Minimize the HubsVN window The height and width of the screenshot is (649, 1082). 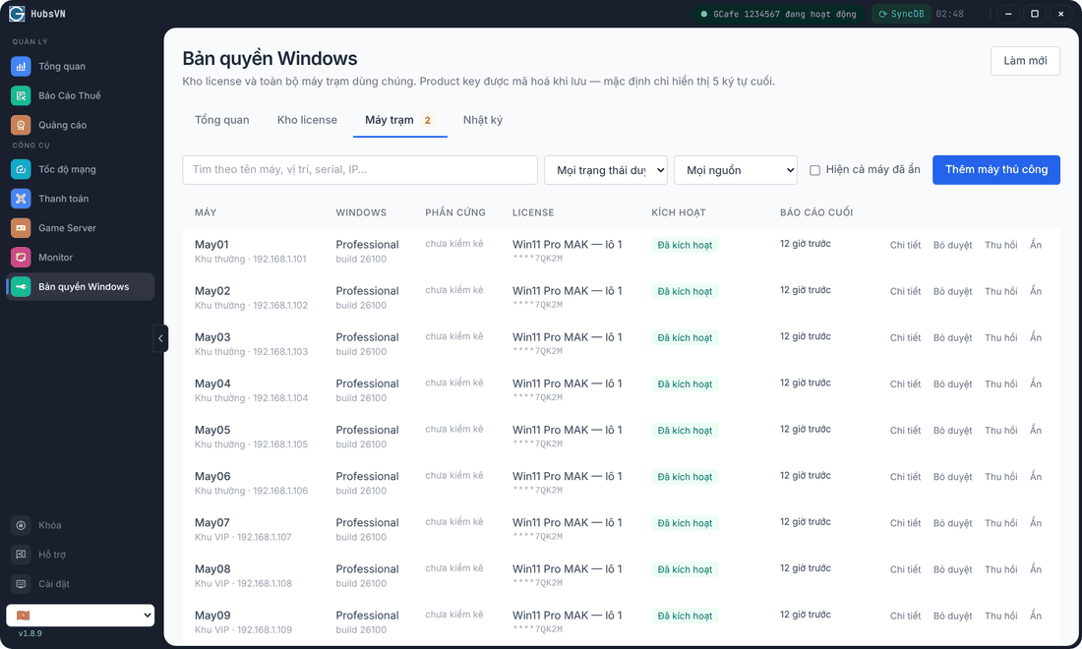pos(1008,14)
